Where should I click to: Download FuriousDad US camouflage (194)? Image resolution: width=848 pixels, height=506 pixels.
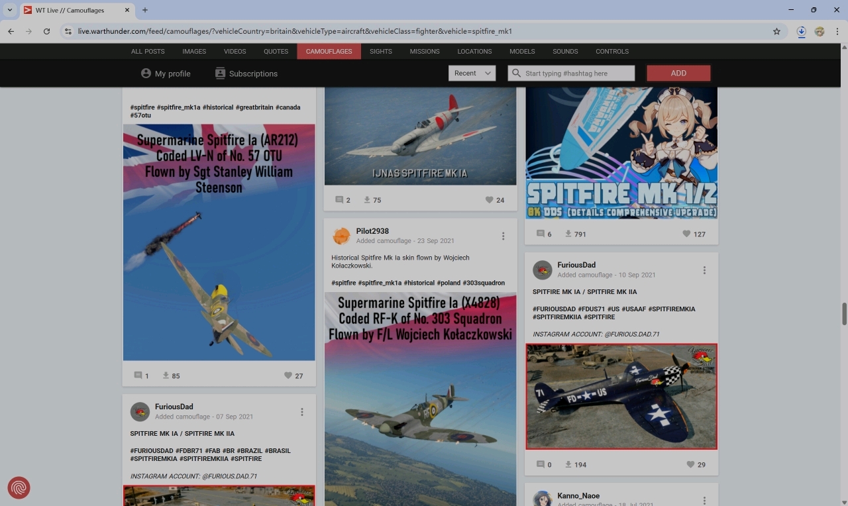(x=568, y=464)
